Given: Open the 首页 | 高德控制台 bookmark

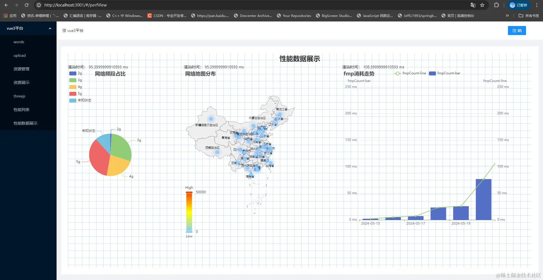Looking at the screenshot, I should pyautogui.click(x=458, y=16).
